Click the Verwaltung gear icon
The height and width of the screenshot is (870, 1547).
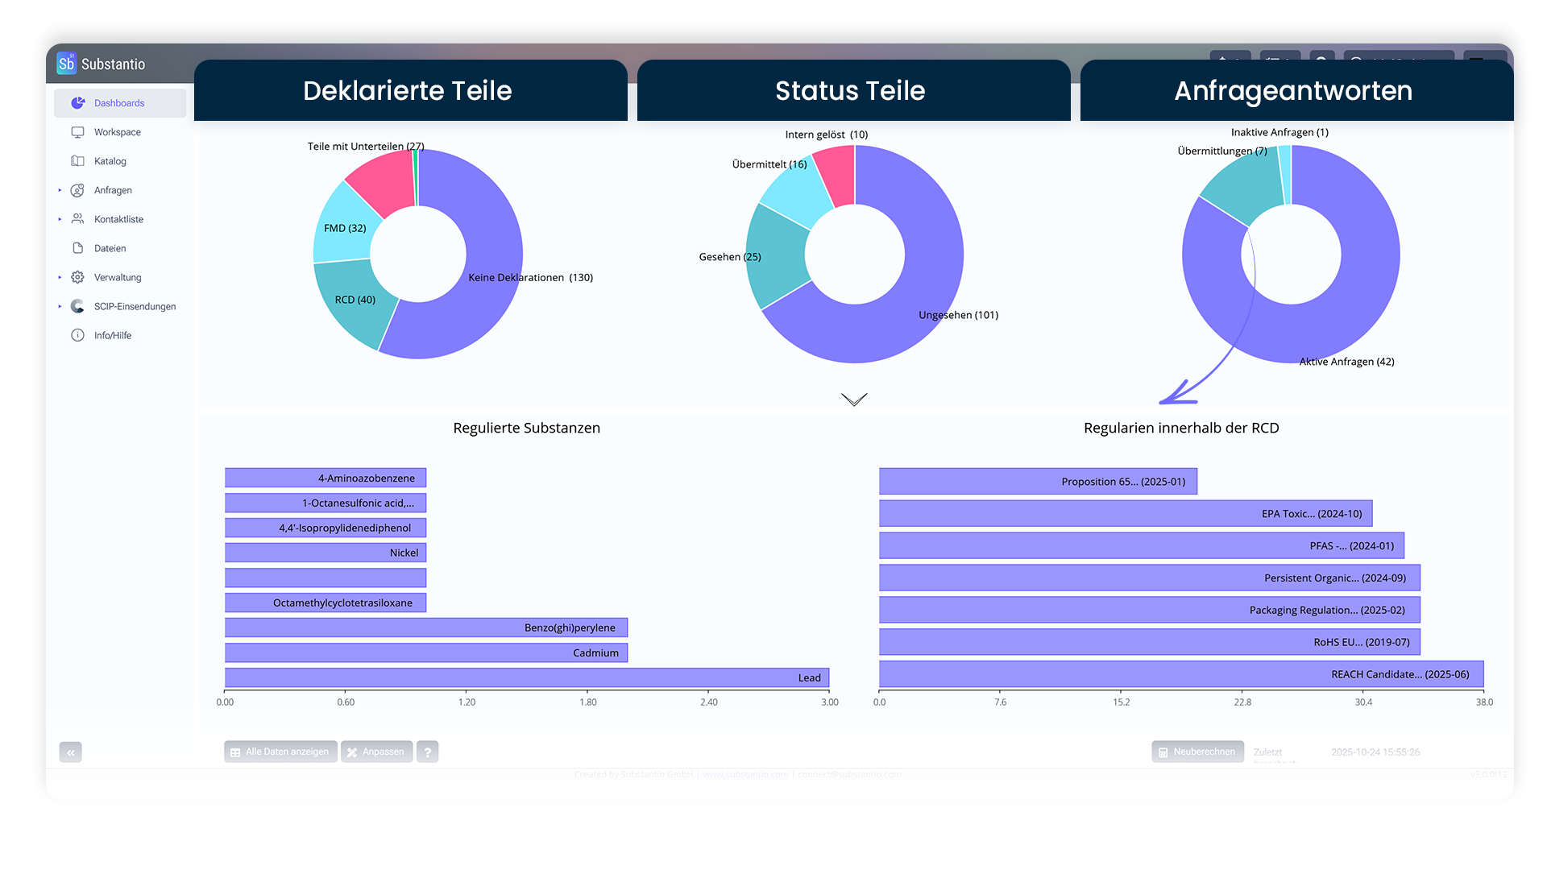point(77,277)
